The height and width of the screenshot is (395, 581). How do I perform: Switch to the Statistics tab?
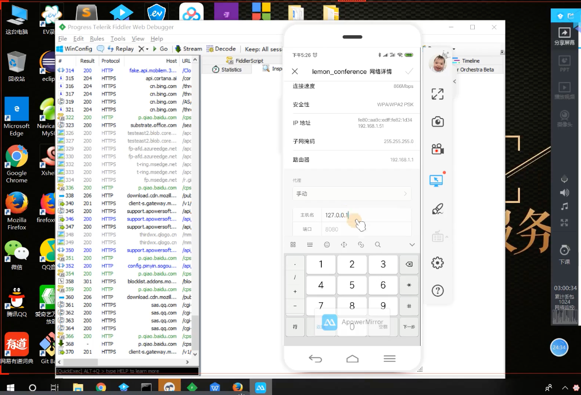[x=230, y=69]
